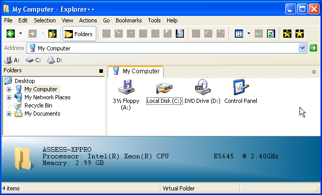The height and width of the screenshot is (195, 322).
Task: Go up one folder level
Action: pyautogui.click(x=52, y=34)
